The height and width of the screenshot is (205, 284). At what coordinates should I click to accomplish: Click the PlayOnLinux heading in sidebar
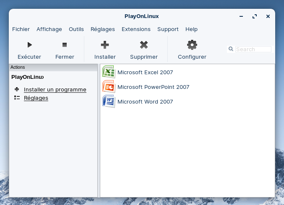click(x=28, y=77)
